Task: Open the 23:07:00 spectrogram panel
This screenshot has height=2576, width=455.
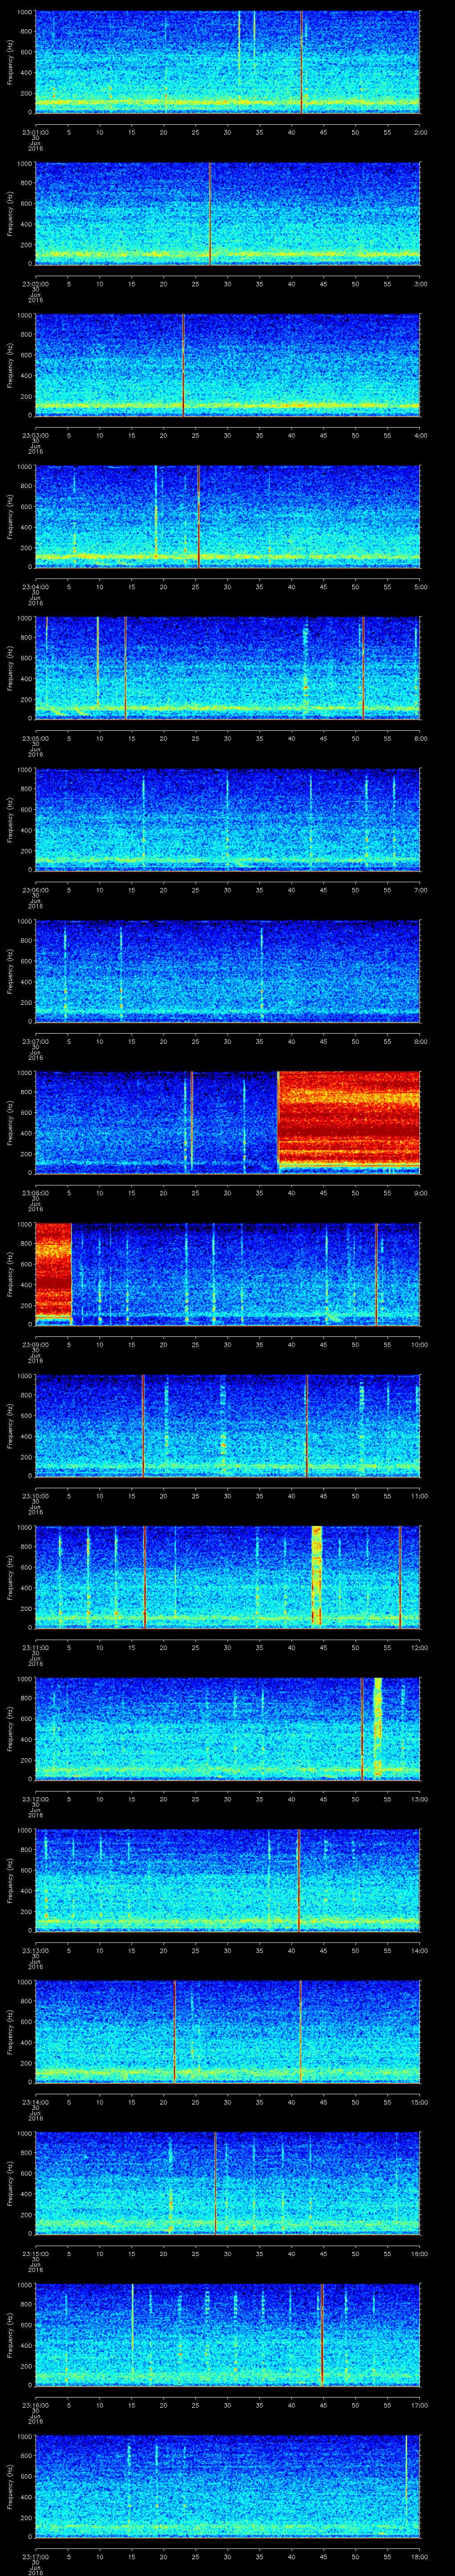Action: (227, 970)
